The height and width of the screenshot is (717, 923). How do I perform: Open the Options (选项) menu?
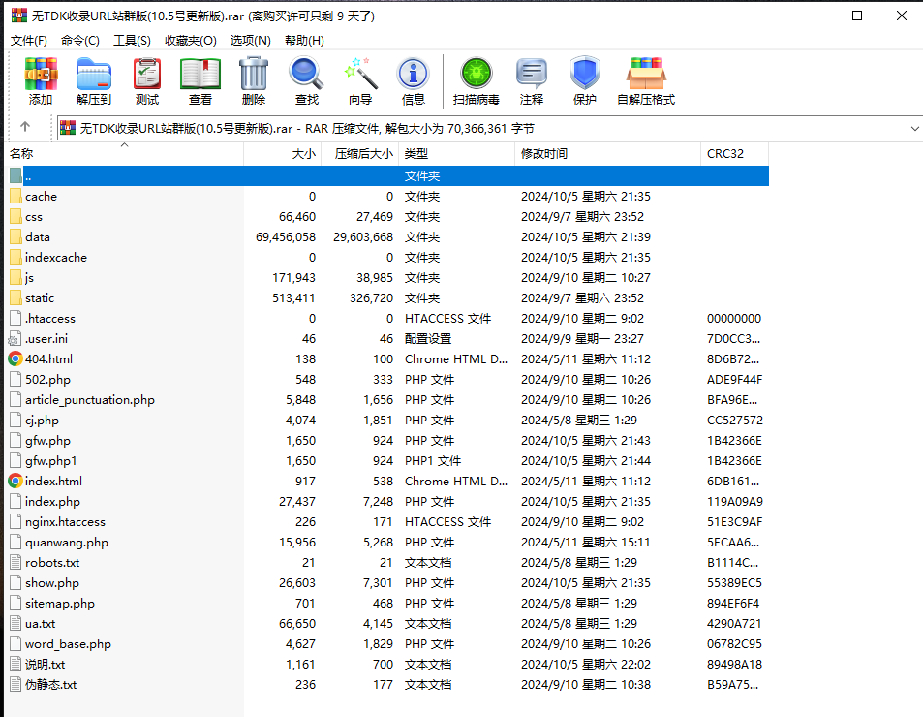pyautogui.click(x=250, y=40)
